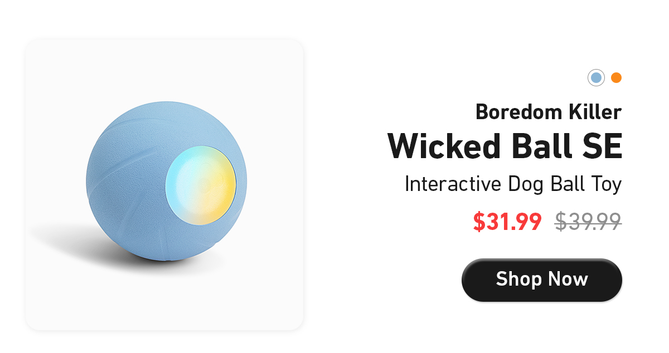Image resolution: width=669 pixels, height=353 pixels.
Task: Click the word "Boredom" above the title
Action: click(x=517, y=112)
